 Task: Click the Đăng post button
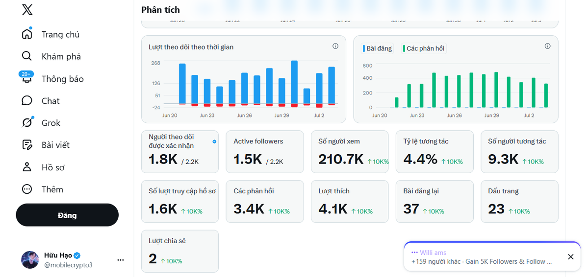click(x=67, y=215)
